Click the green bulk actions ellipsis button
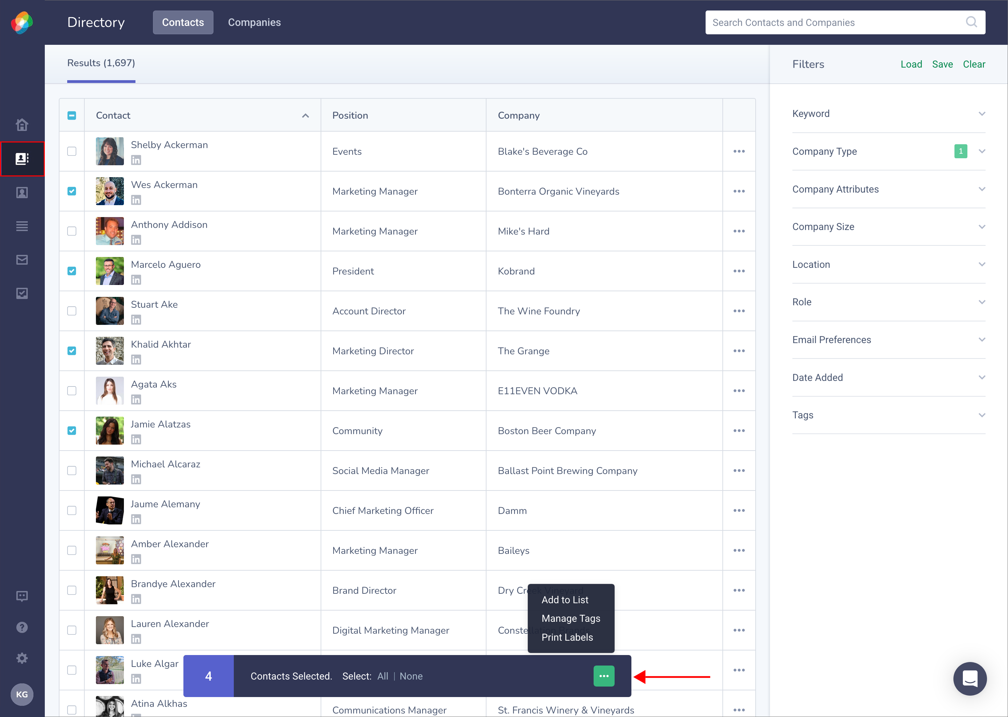This screenshot has width=1008, height=717. pos(604,676)
